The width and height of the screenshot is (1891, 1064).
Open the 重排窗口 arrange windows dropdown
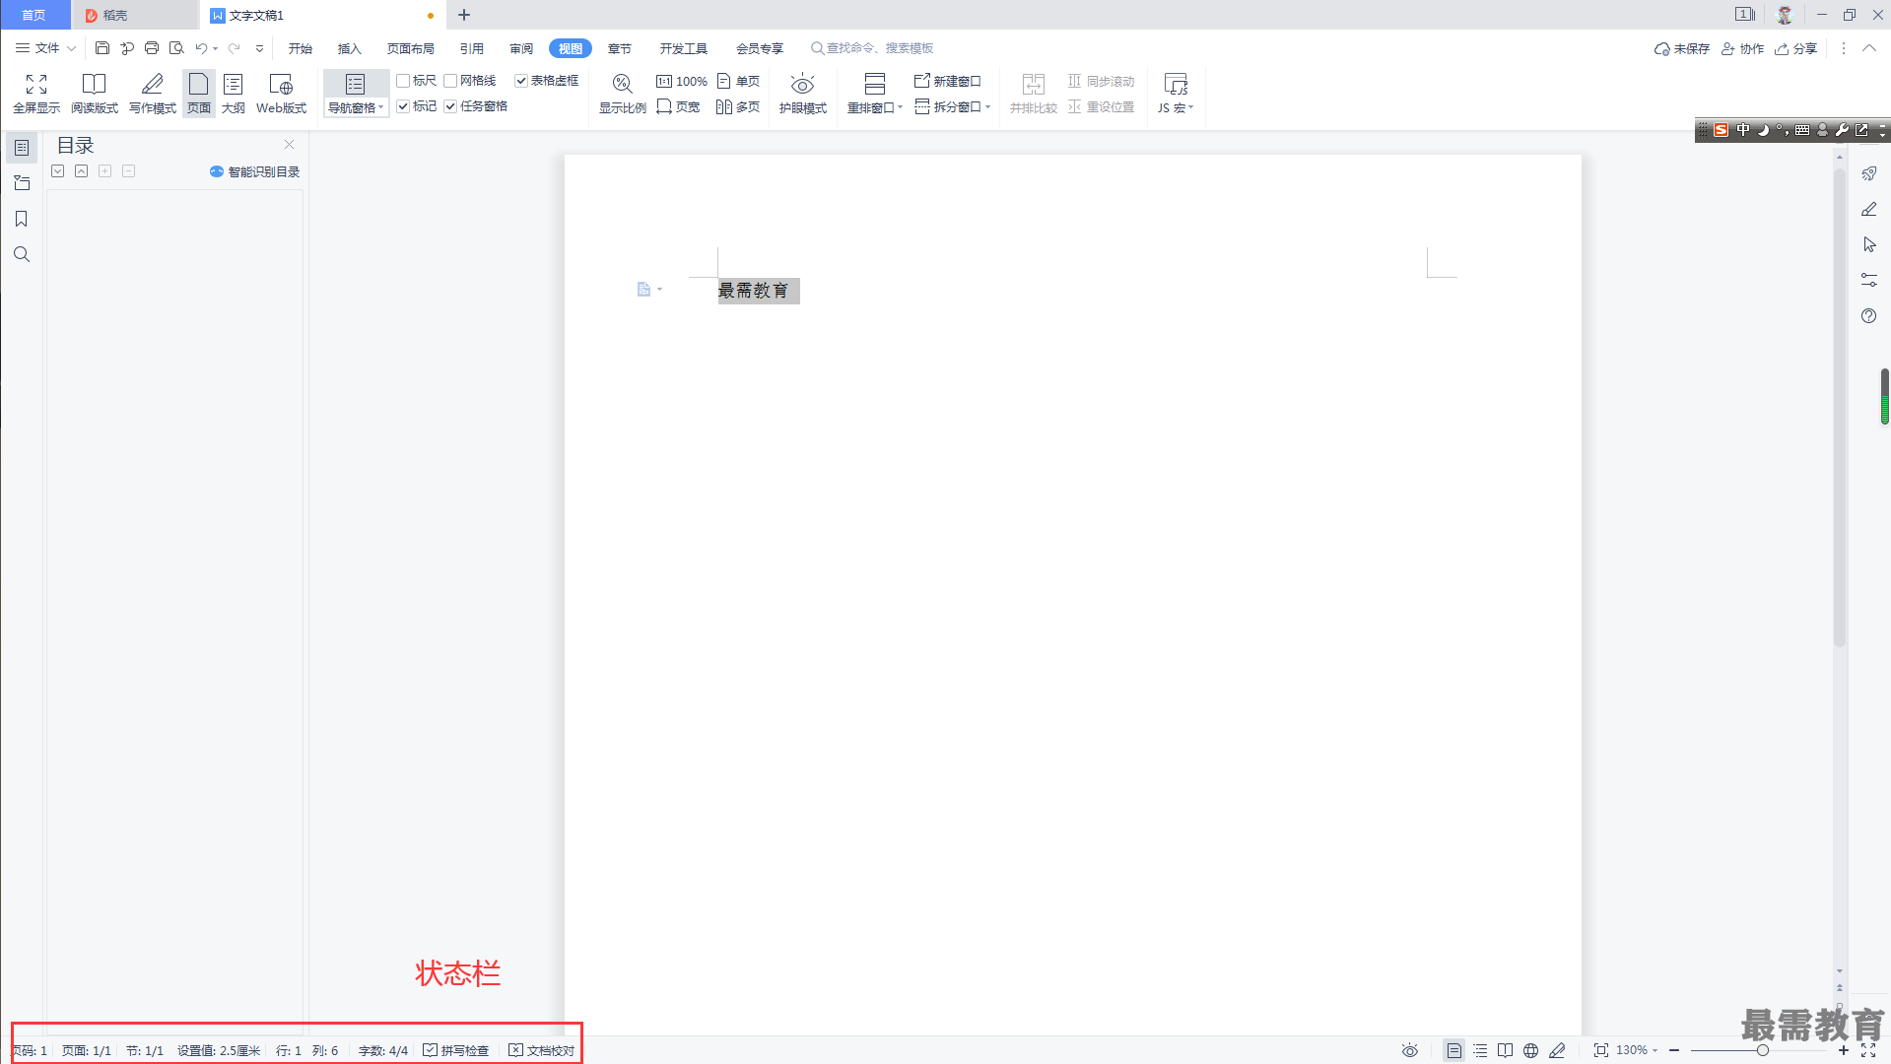tap(875, 108)
